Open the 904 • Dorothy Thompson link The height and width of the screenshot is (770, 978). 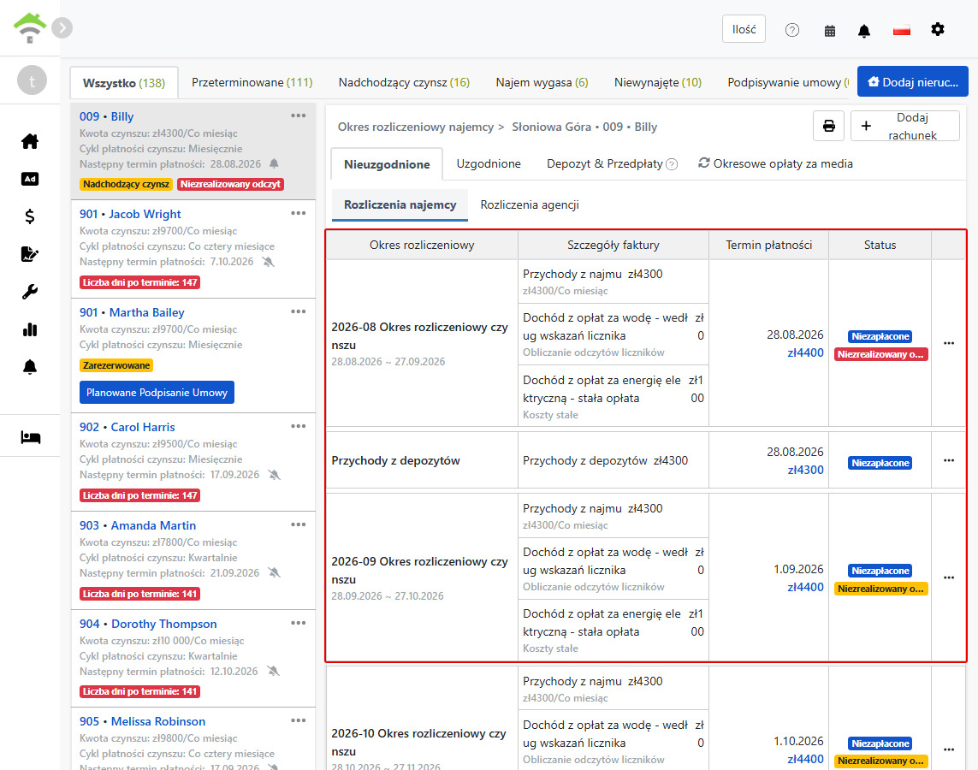click(148, 624)
